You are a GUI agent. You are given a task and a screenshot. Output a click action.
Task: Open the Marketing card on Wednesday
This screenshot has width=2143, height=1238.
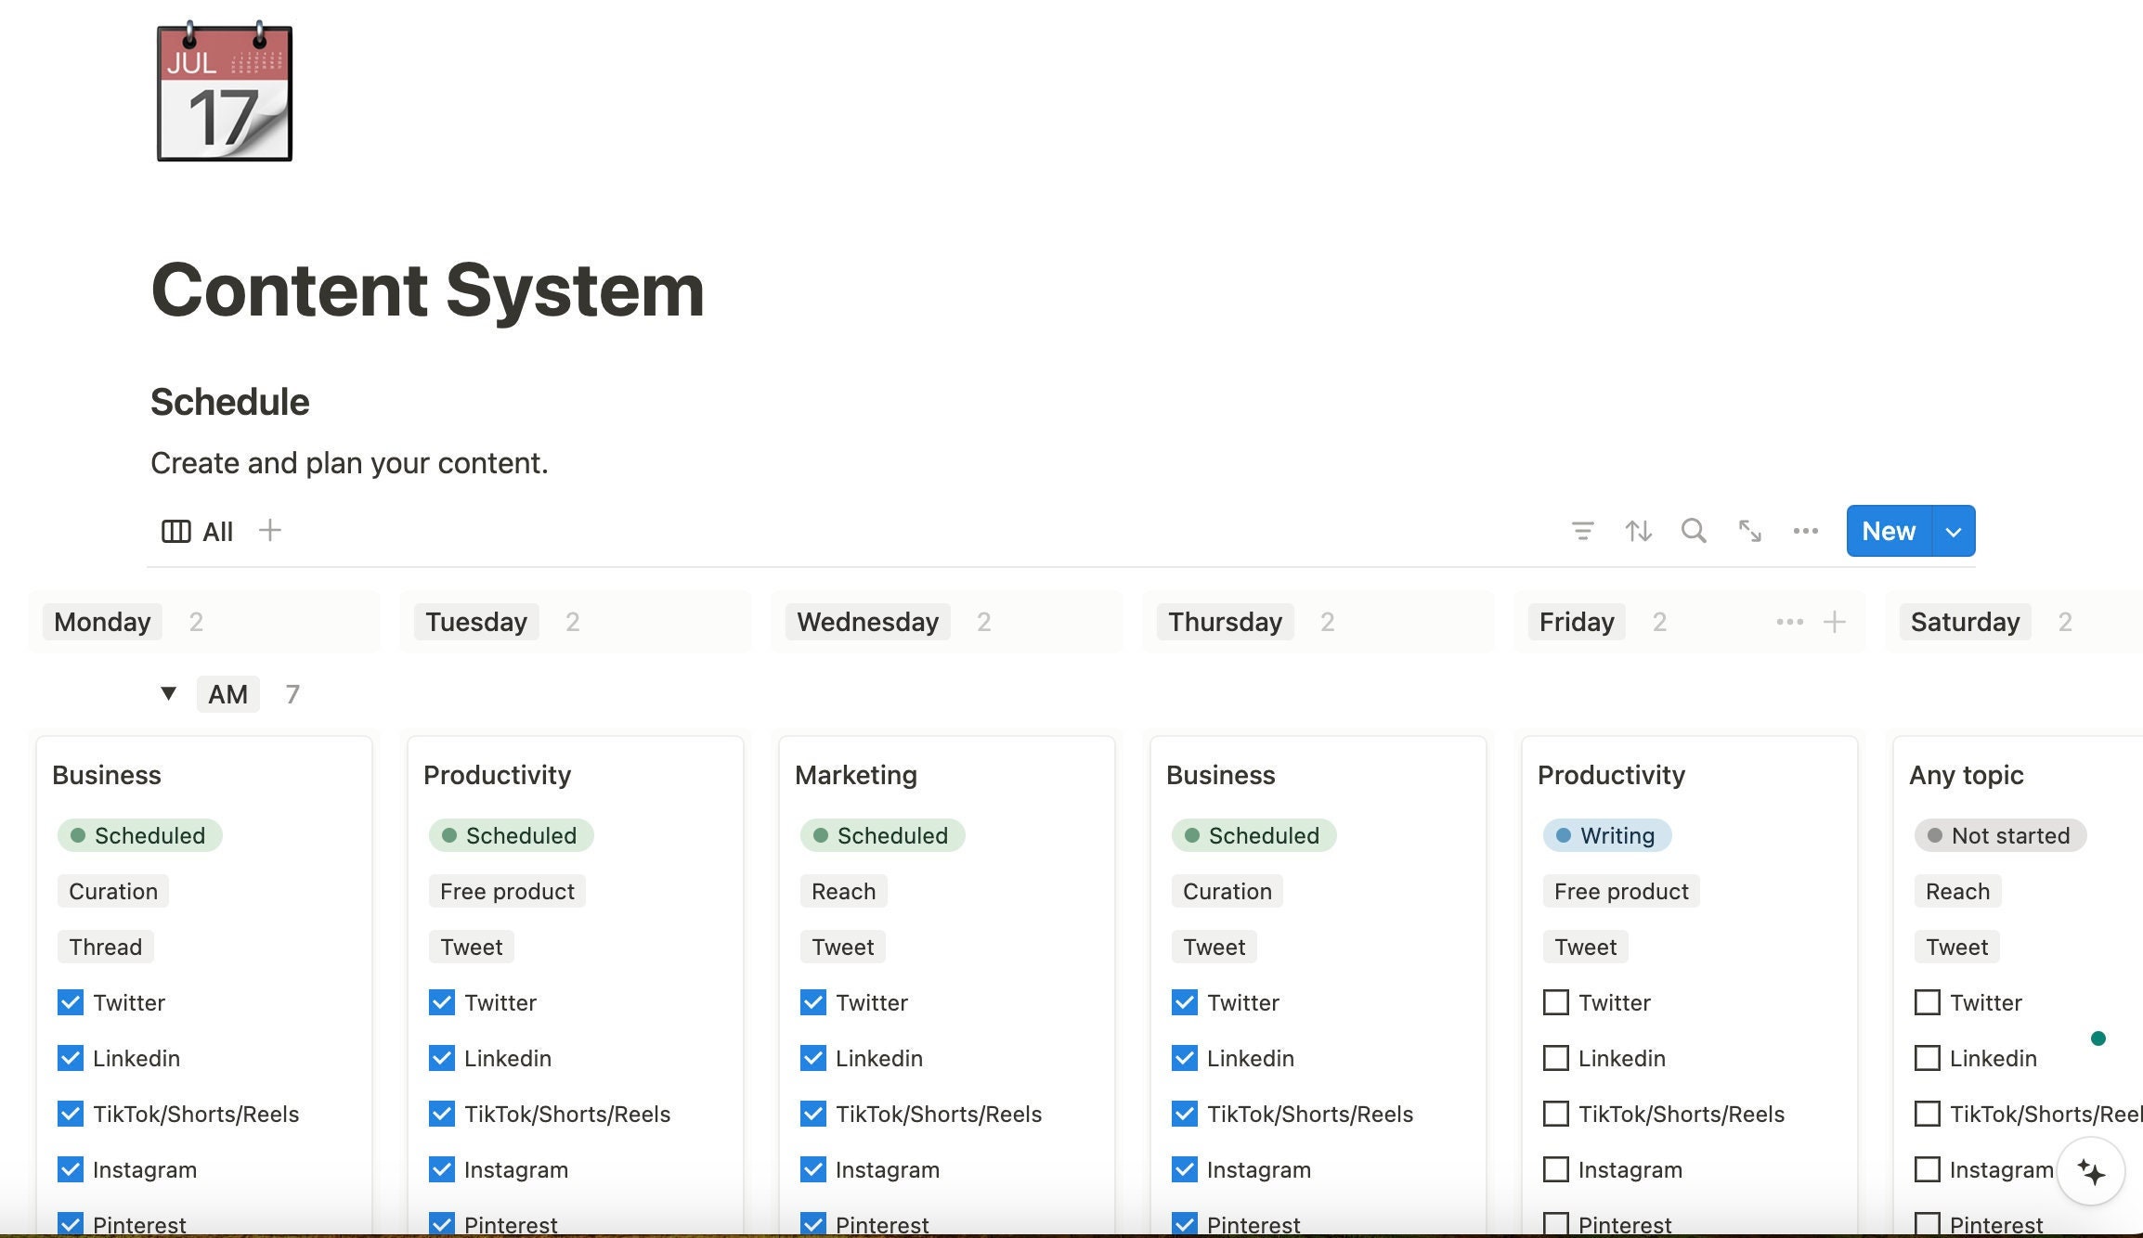tap(855, 775)
